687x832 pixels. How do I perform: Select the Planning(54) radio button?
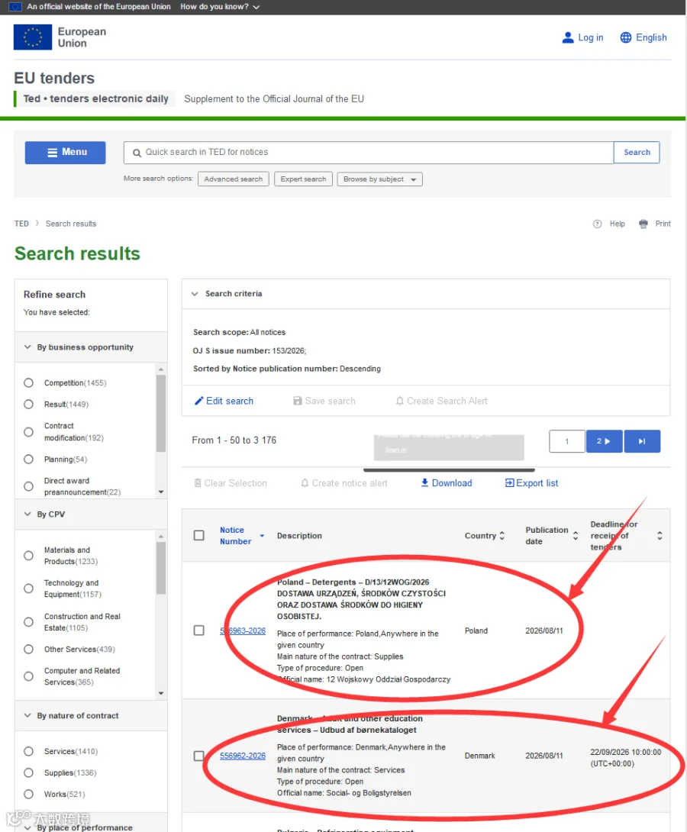click(29, 460)
